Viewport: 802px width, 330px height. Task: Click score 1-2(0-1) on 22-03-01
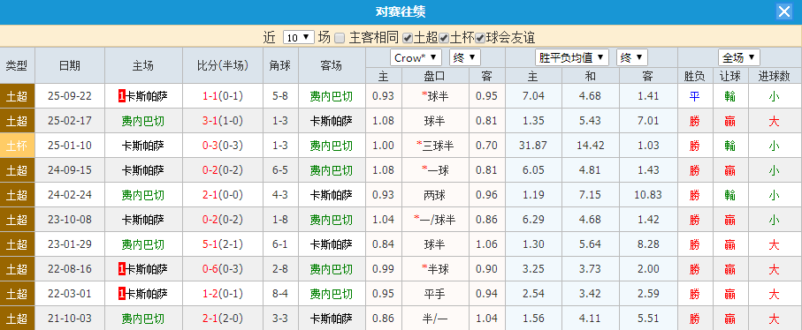tap(223, 294)
